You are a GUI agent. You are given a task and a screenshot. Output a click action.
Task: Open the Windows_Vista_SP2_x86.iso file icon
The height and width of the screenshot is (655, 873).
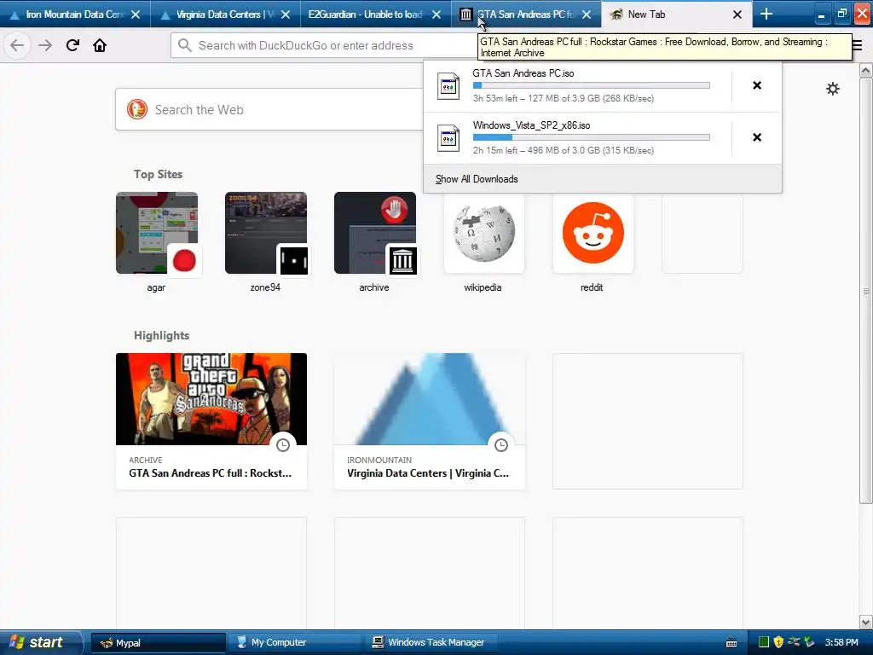pyautogui.click(x=448, y=138)
